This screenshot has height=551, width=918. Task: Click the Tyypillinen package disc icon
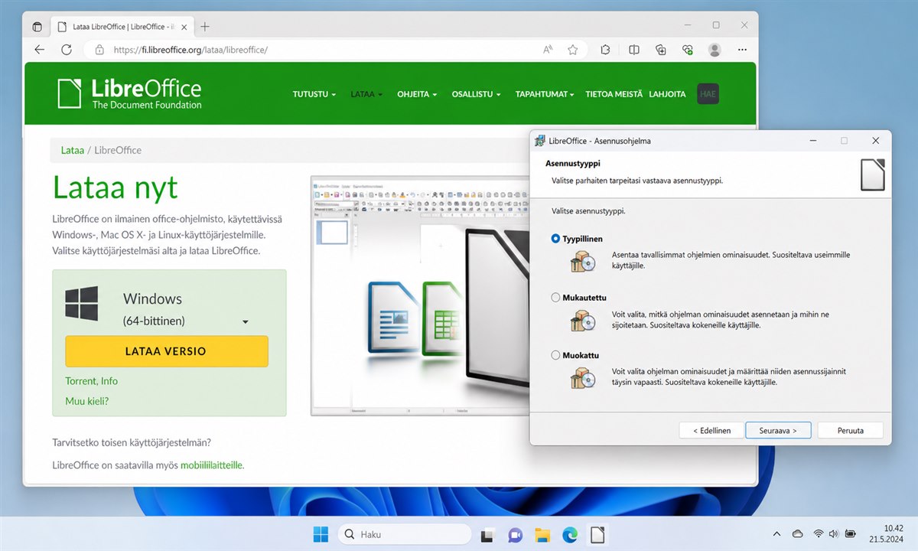pyautogui.click(x=582, y=261)
